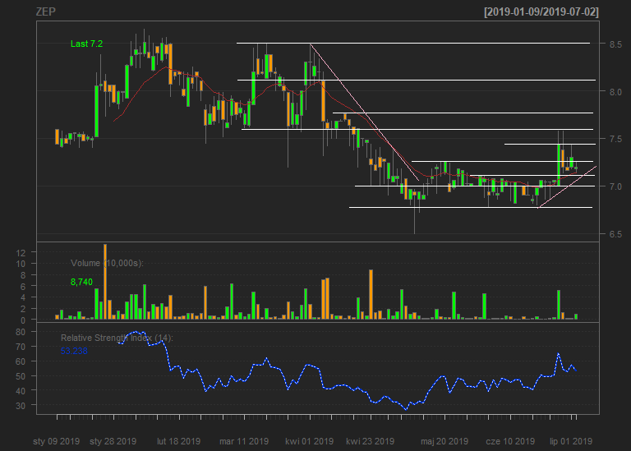Screen dimensions: 631x451
Task: Click the 'sty 28 2019' date label
Action: (113, 441)
